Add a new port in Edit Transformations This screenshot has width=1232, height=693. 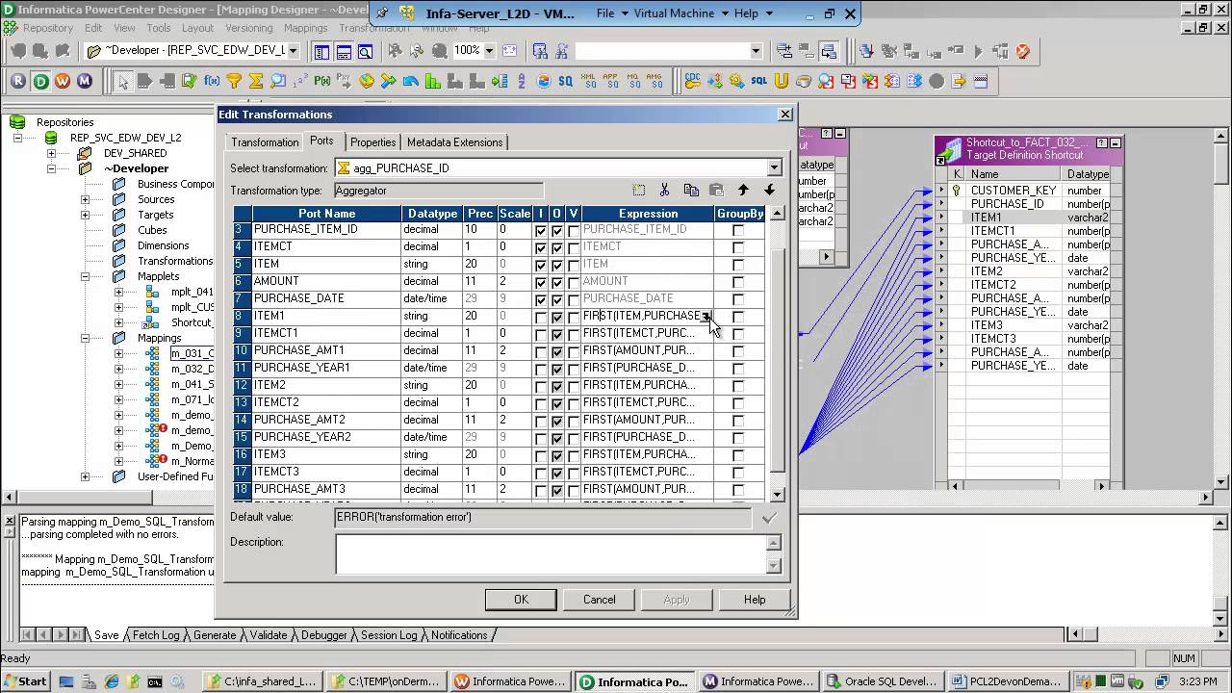639,191
